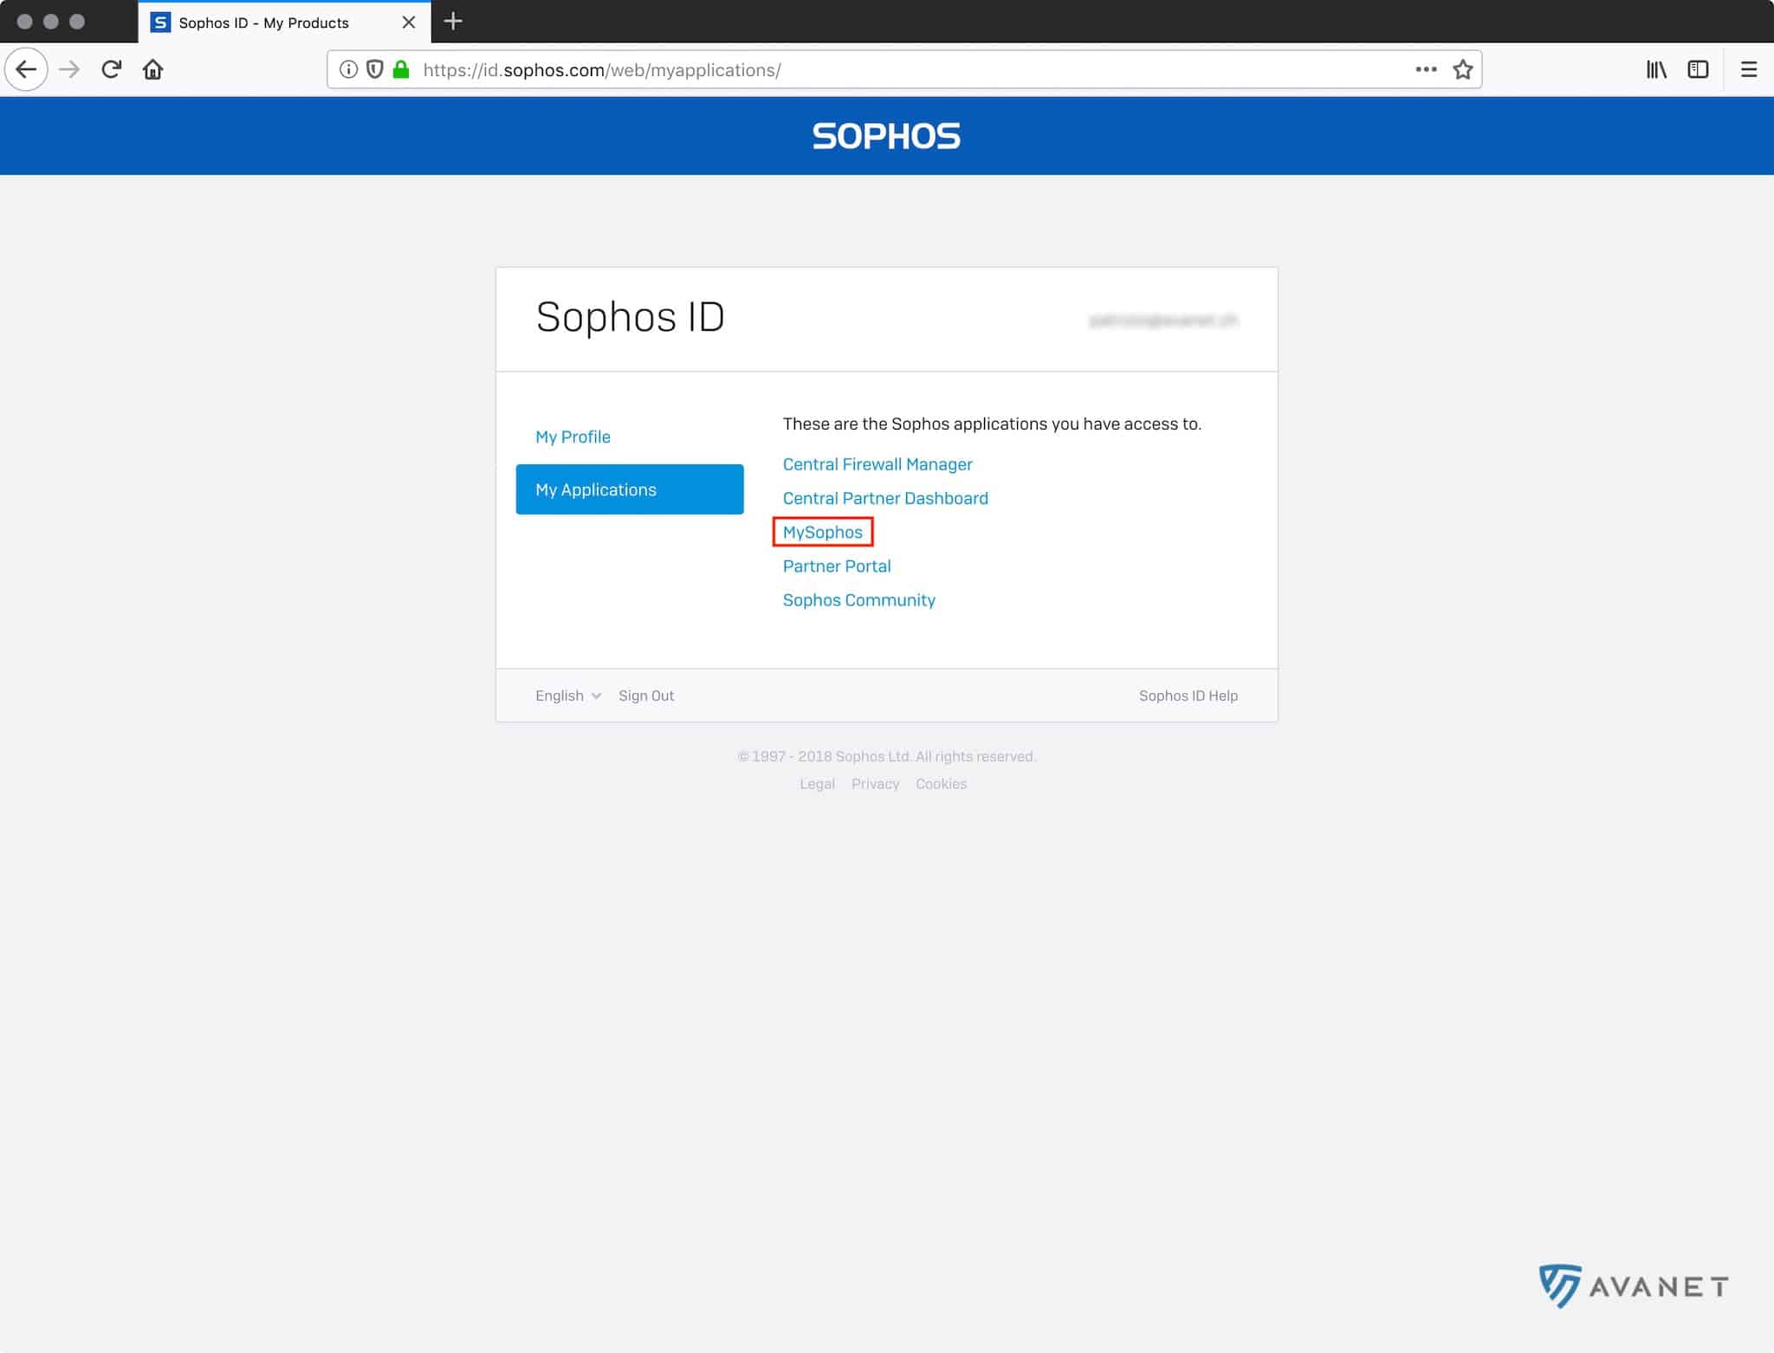Open the MySophos application link

pos(823,532)
